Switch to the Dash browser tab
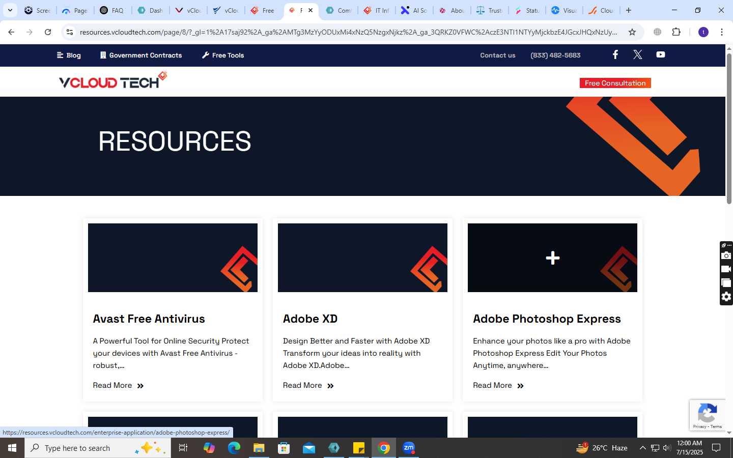 pos(151,10)
